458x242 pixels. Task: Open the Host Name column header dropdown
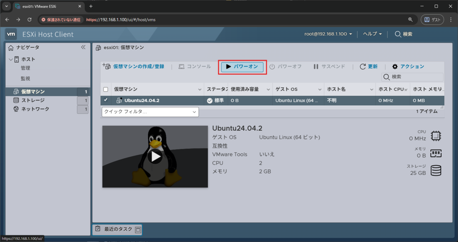[371, 89]
